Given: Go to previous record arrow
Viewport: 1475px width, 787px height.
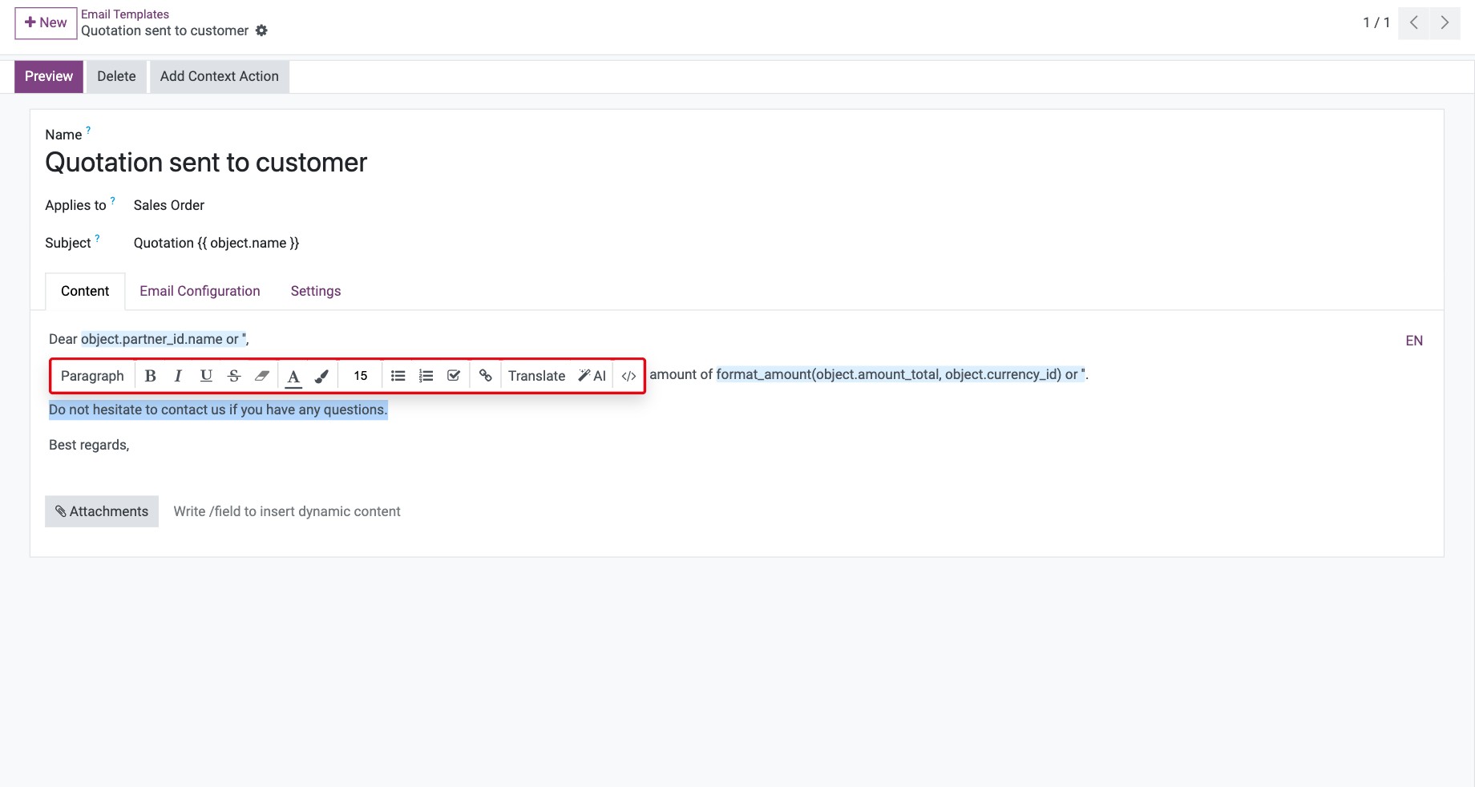Looking at the screenshot, I should (1414, 22).
